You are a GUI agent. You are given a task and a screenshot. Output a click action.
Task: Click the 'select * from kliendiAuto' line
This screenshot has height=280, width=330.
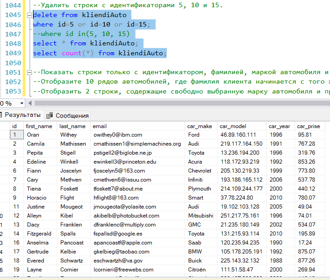pyautogui.click(x=86, y=44)
